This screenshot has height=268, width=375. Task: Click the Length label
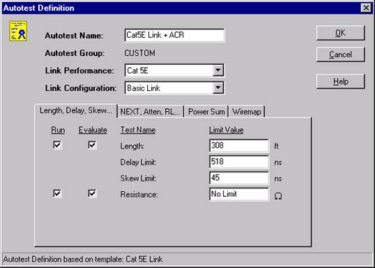pyautogui.click(x=132, y=146)
